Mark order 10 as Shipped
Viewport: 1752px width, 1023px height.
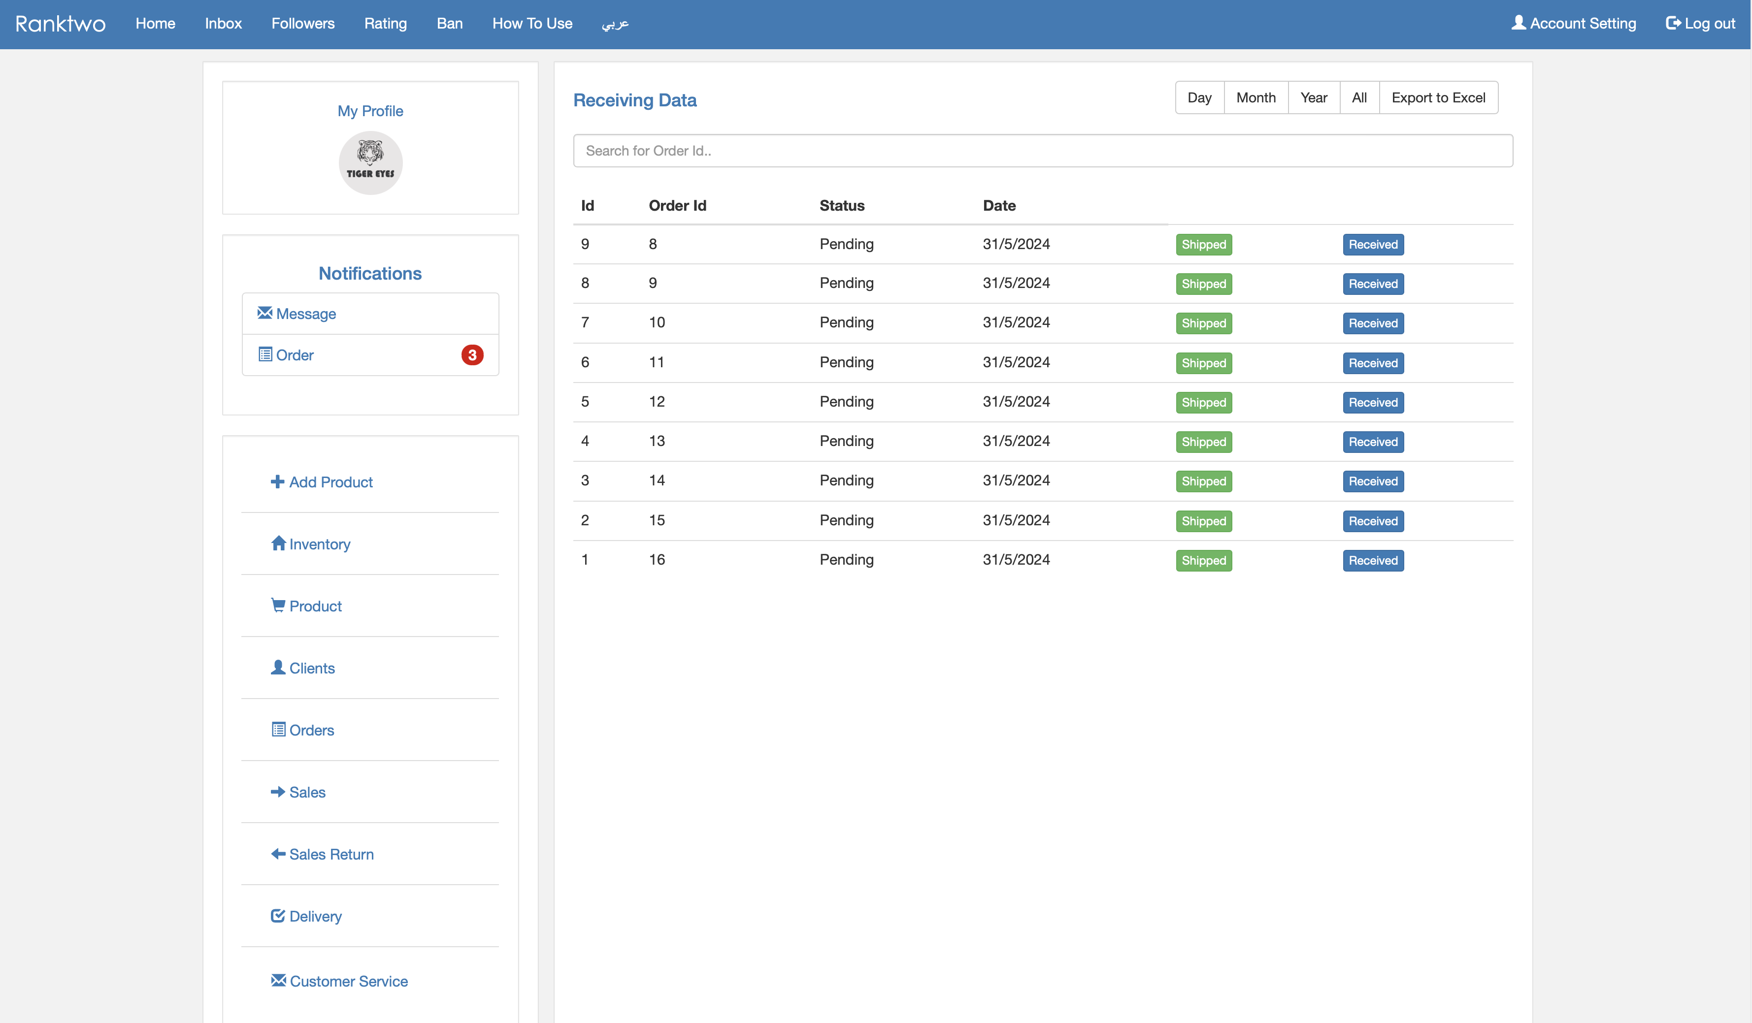pyautogui.click(x=1203, y=323)
